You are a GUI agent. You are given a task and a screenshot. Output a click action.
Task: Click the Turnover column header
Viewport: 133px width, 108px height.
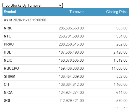[77, 12]
